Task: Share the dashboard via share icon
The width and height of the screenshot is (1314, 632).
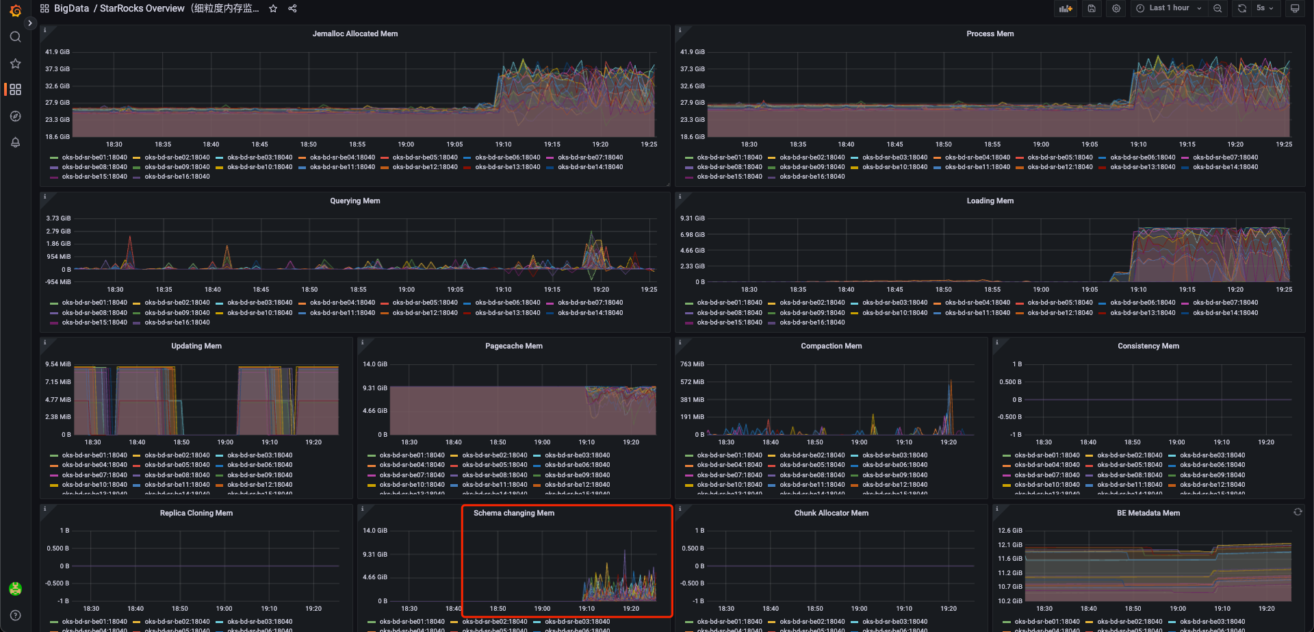Action: [x=292, y=8]
